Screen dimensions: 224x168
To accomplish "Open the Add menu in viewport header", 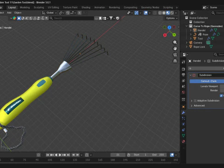I will click(x=9, y=13).
